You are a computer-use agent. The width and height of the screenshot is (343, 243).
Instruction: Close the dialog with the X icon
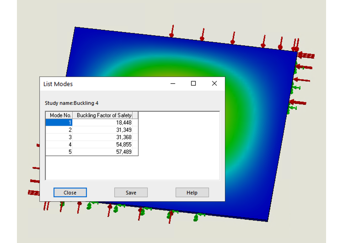click(x=214, y=84)
